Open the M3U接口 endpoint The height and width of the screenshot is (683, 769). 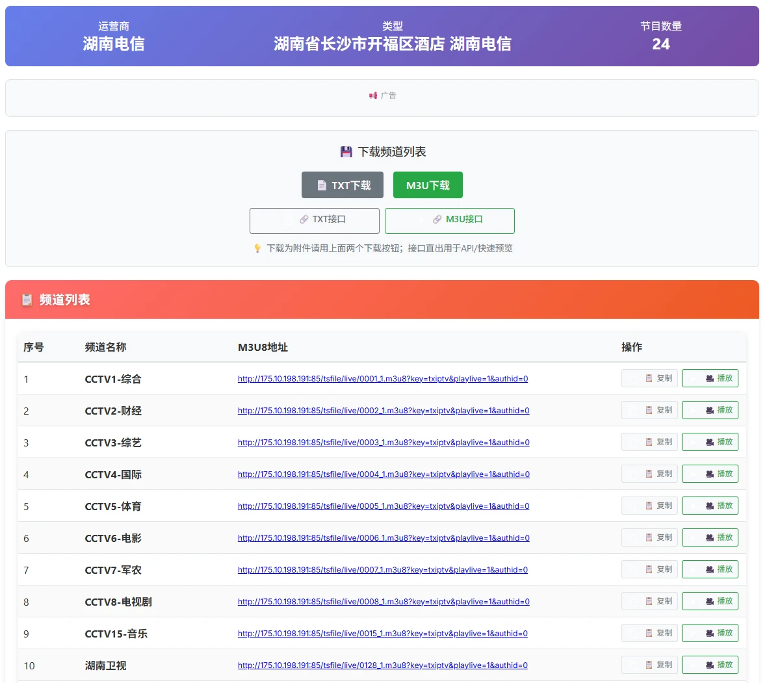click(x=450, y=220)
